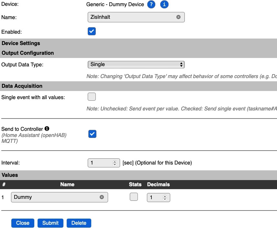Click the Generic - Dummy Device text

[x=115, y=4]
